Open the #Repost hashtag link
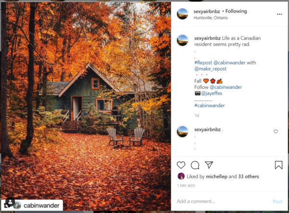 [203, 63]
